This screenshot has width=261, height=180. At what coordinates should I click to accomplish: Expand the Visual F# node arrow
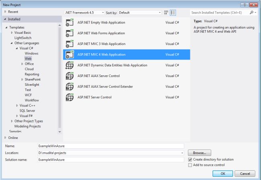[17, 116]
